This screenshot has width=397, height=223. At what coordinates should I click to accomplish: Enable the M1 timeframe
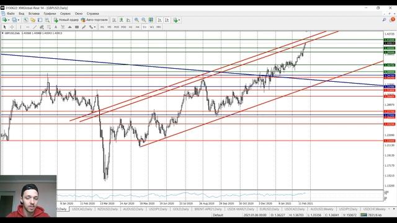pyautogui.click(x=102, y=27)
